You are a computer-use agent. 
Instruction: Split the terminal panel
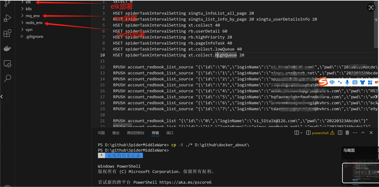(340, 133)
